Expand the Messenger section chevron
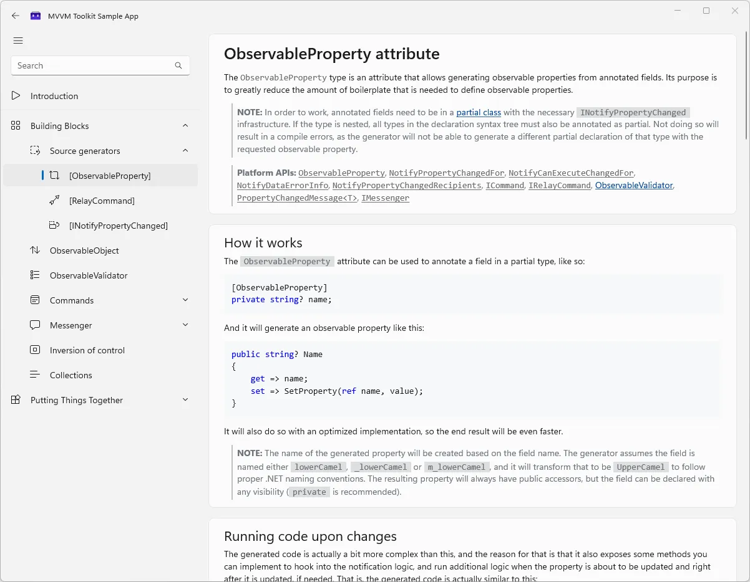750x582 pixels. click(x=185, y=325)
